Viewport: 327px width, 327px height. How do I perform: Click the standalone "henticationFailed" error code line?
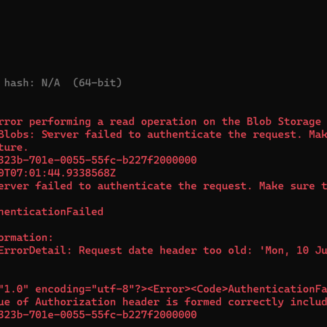click(51, 212)
